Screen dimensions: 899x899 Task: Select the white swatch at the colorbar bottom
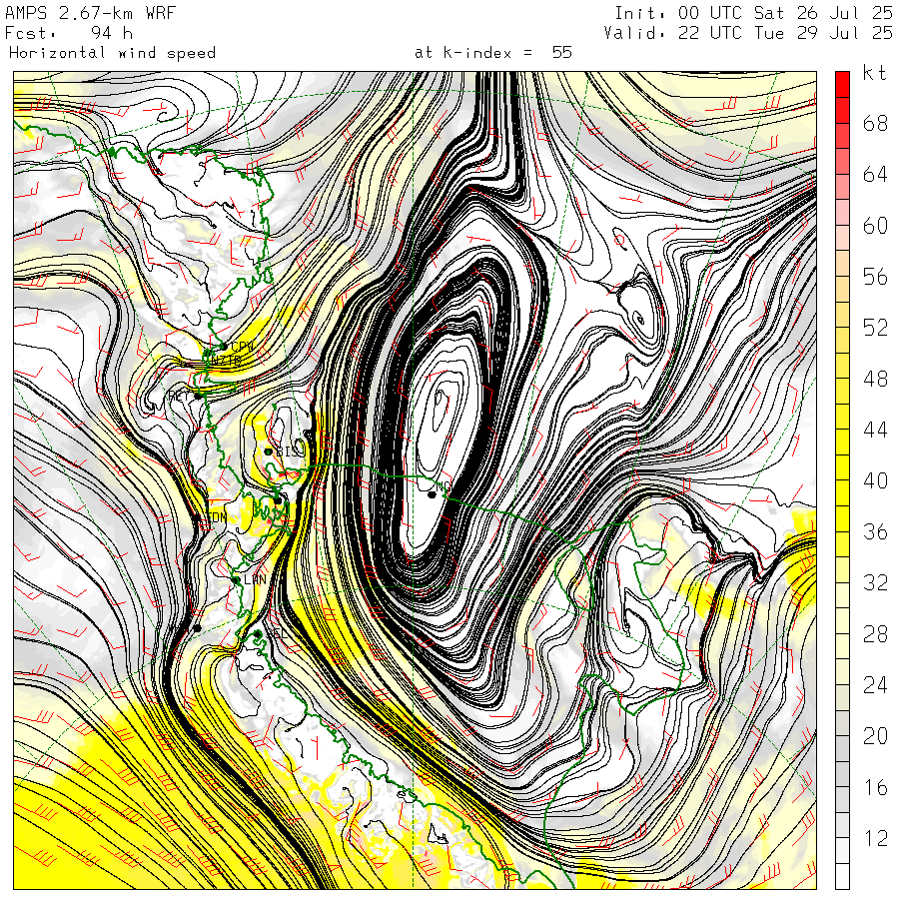coord(842,876)
